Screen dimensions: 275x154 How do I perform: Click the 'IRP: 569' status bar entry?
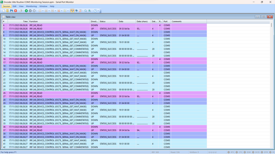coord(155,152)
